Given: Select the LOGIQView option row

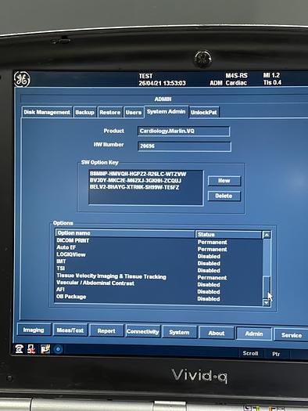Looking at the screenshot, I should pos(159,254).
